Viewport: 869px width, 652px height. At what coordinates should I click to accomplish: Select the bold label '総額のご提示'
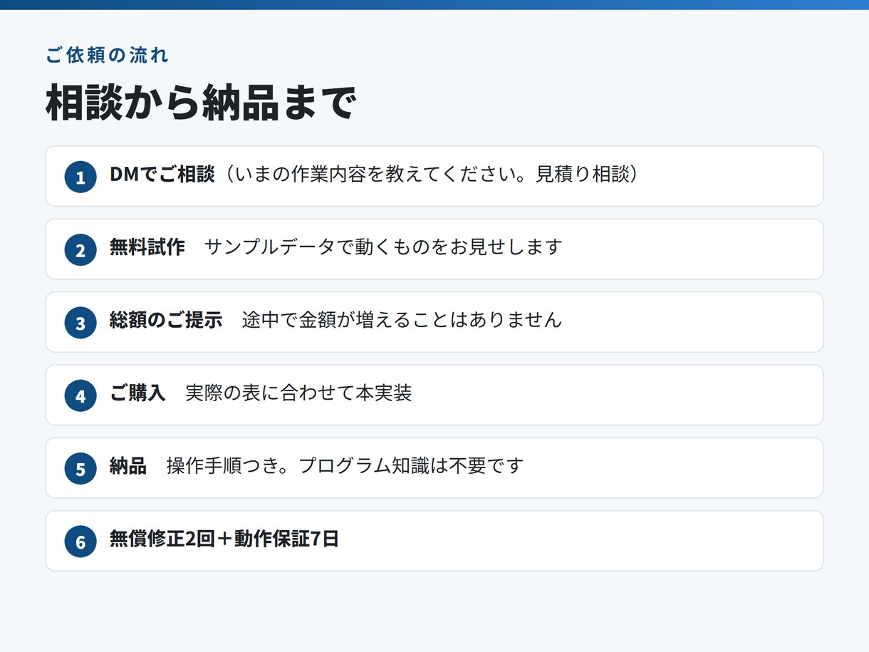click(166, 320)
